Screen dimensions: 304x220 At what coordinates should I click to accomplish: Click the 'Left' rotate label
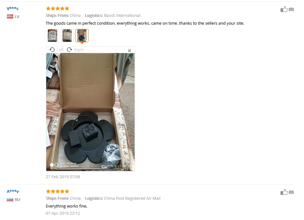(60, 50)
